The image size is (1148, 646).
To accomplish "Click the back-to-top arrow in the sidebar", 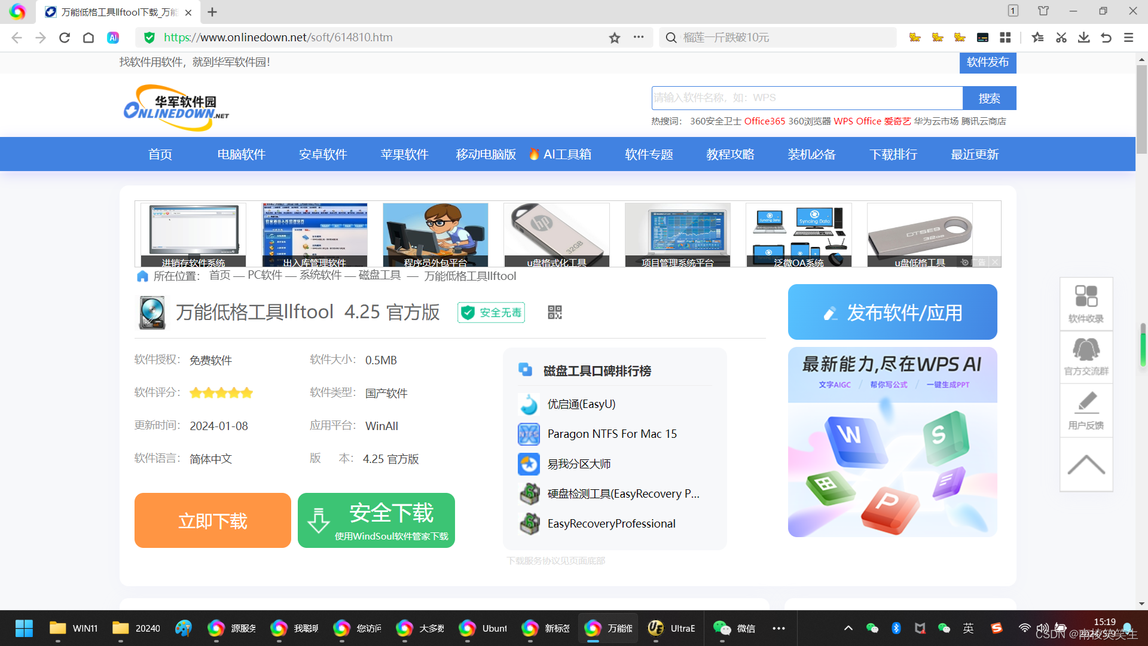I will tap(1086, 465).
